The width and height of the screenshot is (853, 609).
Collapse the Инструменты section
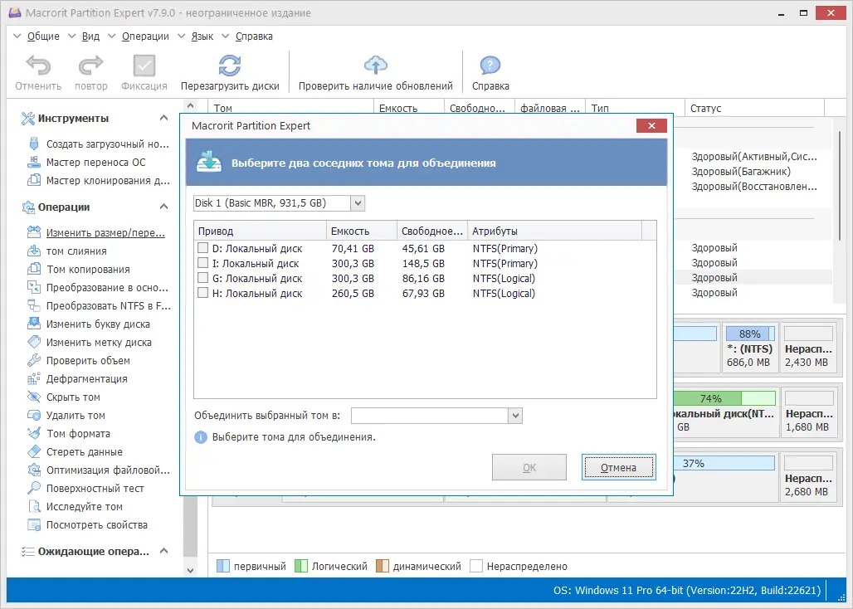point(163,118)
